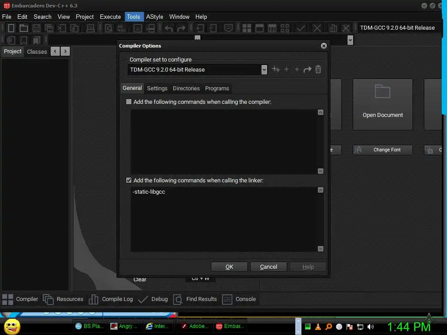
Task: Click the Find magnifier toolbar icon
Action: point(109,28)
